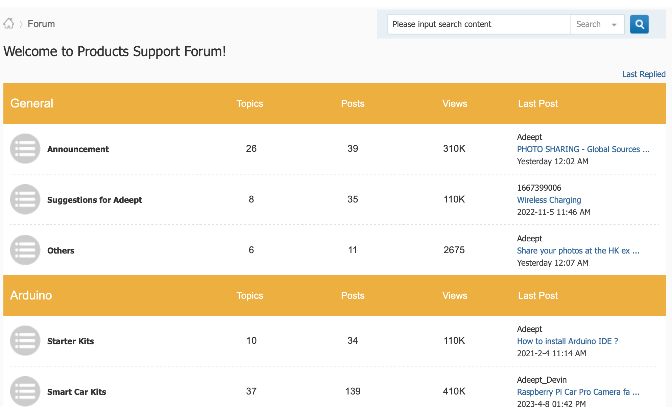The width and height of the screenshot is (672, 407).
Task: Open the Announcement forum
Action: (x=78, y=149)
